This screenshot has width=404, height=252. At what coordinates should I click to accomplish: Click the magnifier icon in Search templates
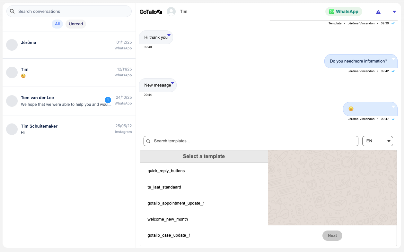[148, 141]
